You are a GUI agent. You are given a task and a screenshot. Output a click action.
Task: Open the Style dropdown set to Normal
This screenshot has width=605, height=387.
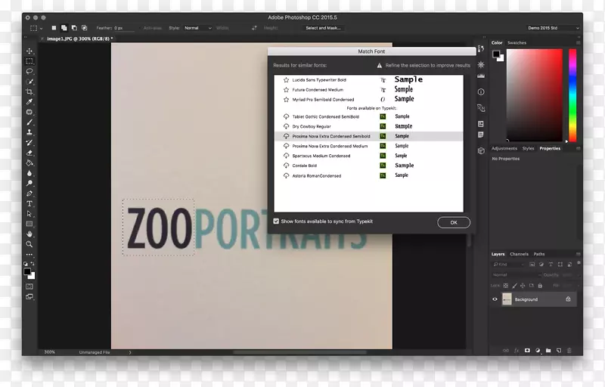click(x=197, y=28)
